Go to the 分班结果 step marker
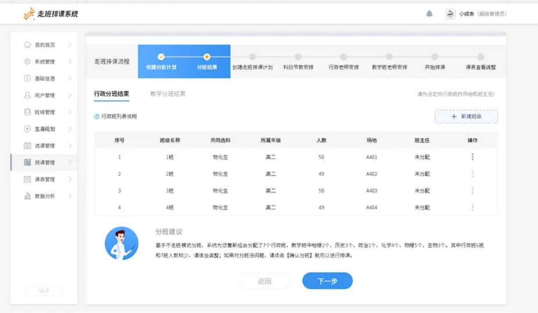 click(207, 57)
